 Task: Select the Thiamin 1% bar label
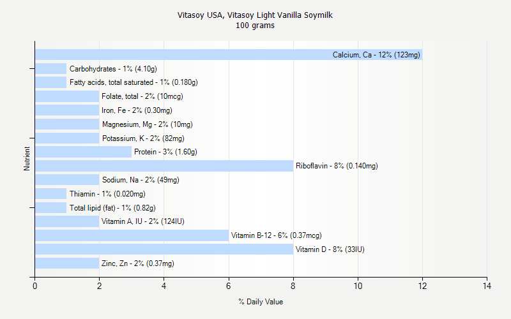107,194
